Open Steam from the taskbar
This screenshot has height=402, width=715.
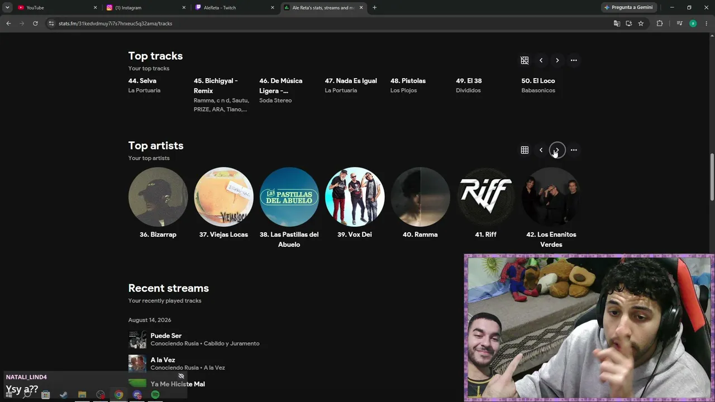tap(64, 395)
